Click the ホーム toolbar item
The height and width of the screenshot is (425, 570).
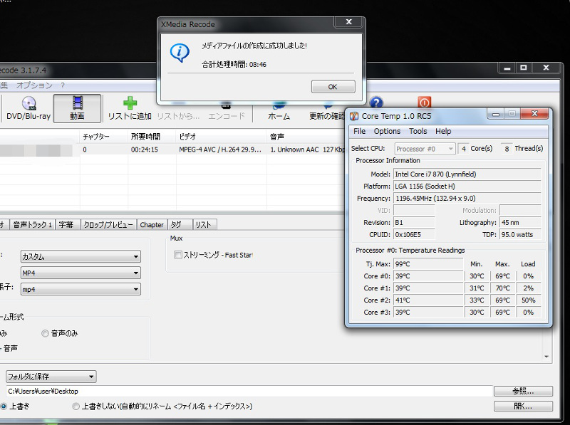(279, 112)
